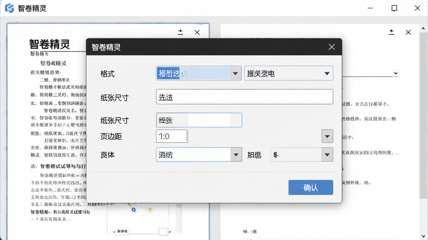Close the 智卷精灵 main window
Image resolution: width=428 pixels, height=240 pixels.
418,8
